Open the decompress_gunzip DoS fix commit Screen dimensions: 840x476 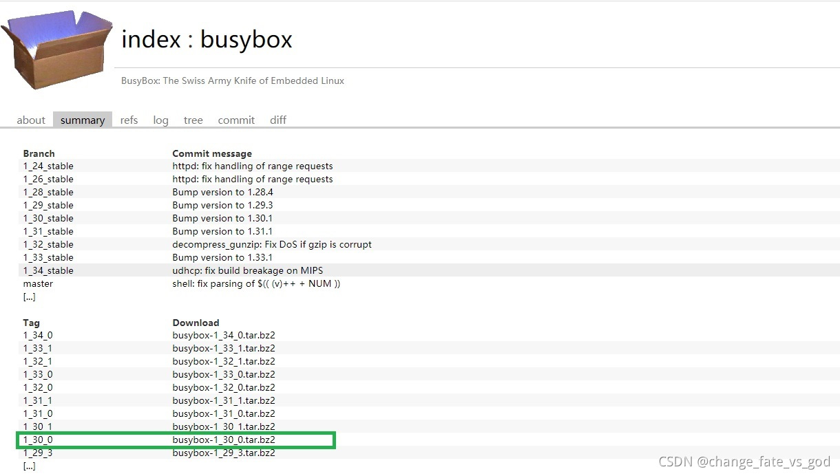click(272, 244)
